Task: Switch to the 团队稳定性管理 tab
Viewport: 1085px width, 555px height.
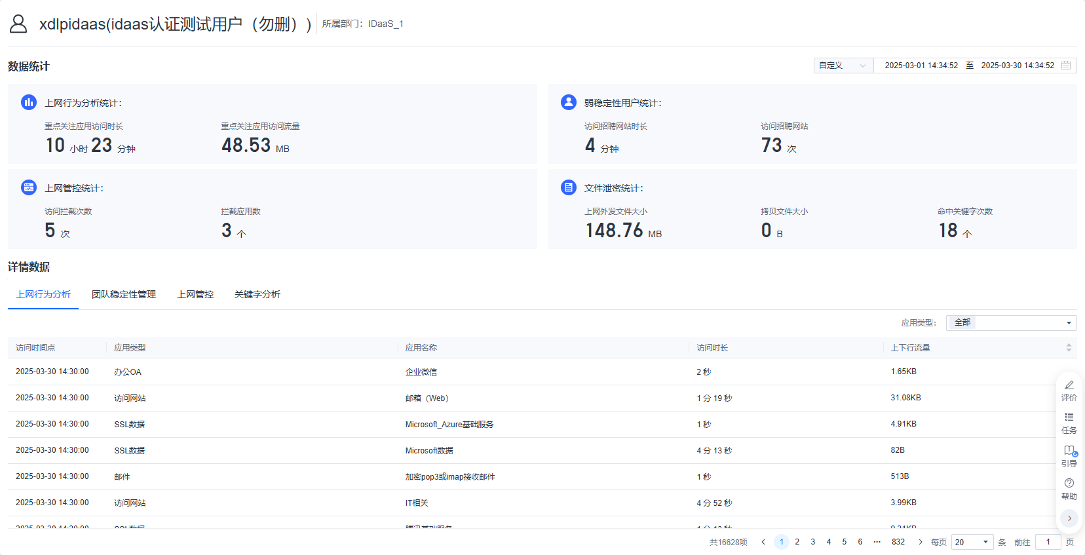Action: 124,295
